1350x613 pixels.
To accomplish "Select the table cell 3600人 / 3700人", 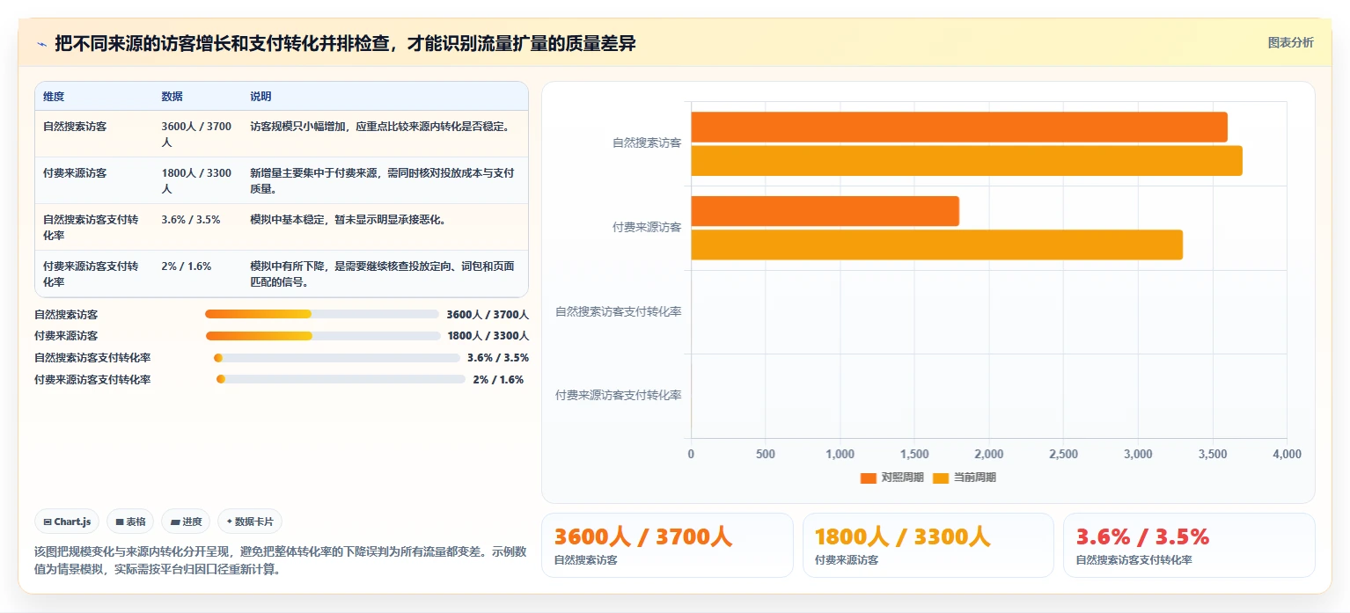I will pos(196,134).
